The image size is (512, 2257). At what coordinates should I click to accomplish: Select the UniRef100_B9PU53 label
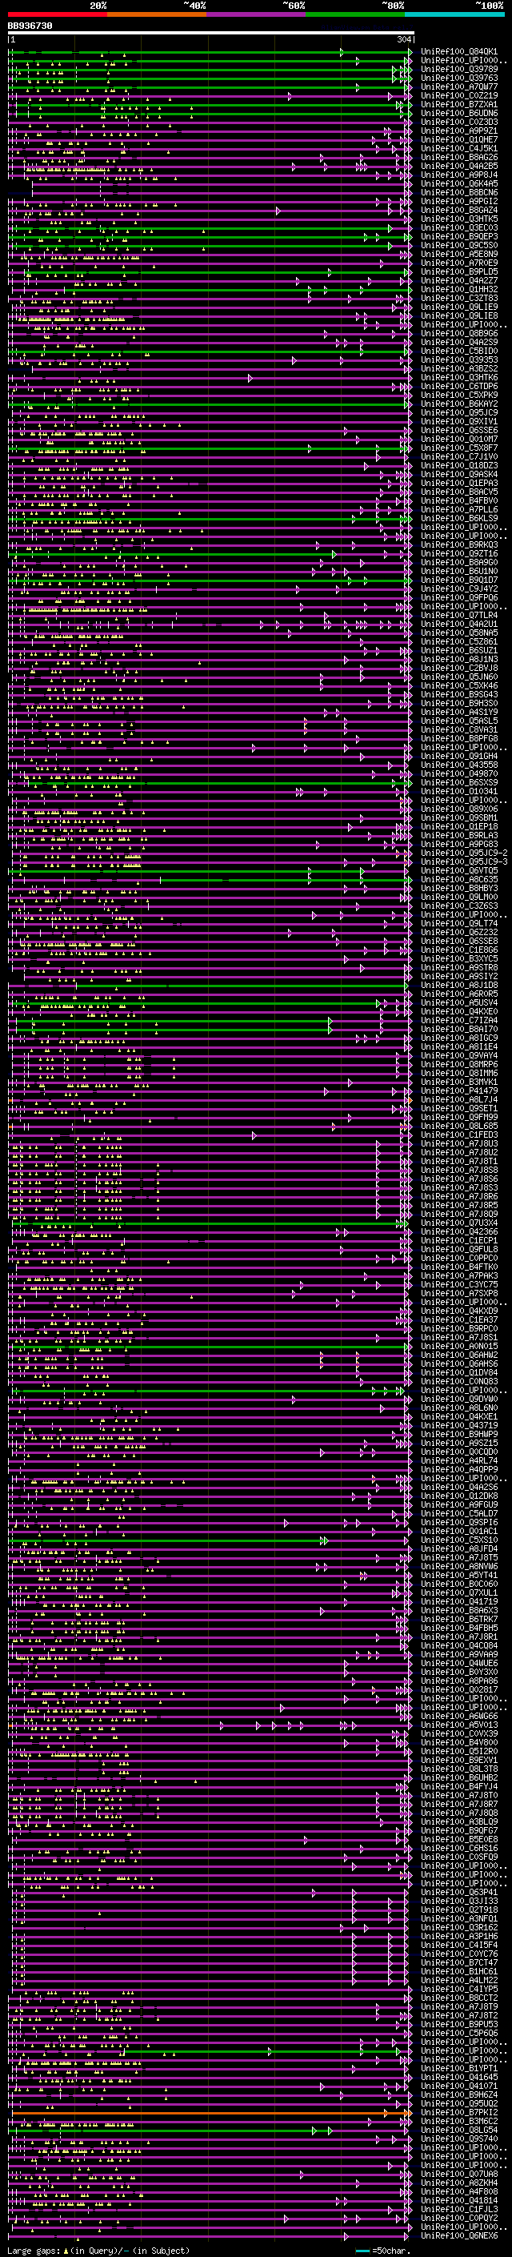coord(459,2024)
